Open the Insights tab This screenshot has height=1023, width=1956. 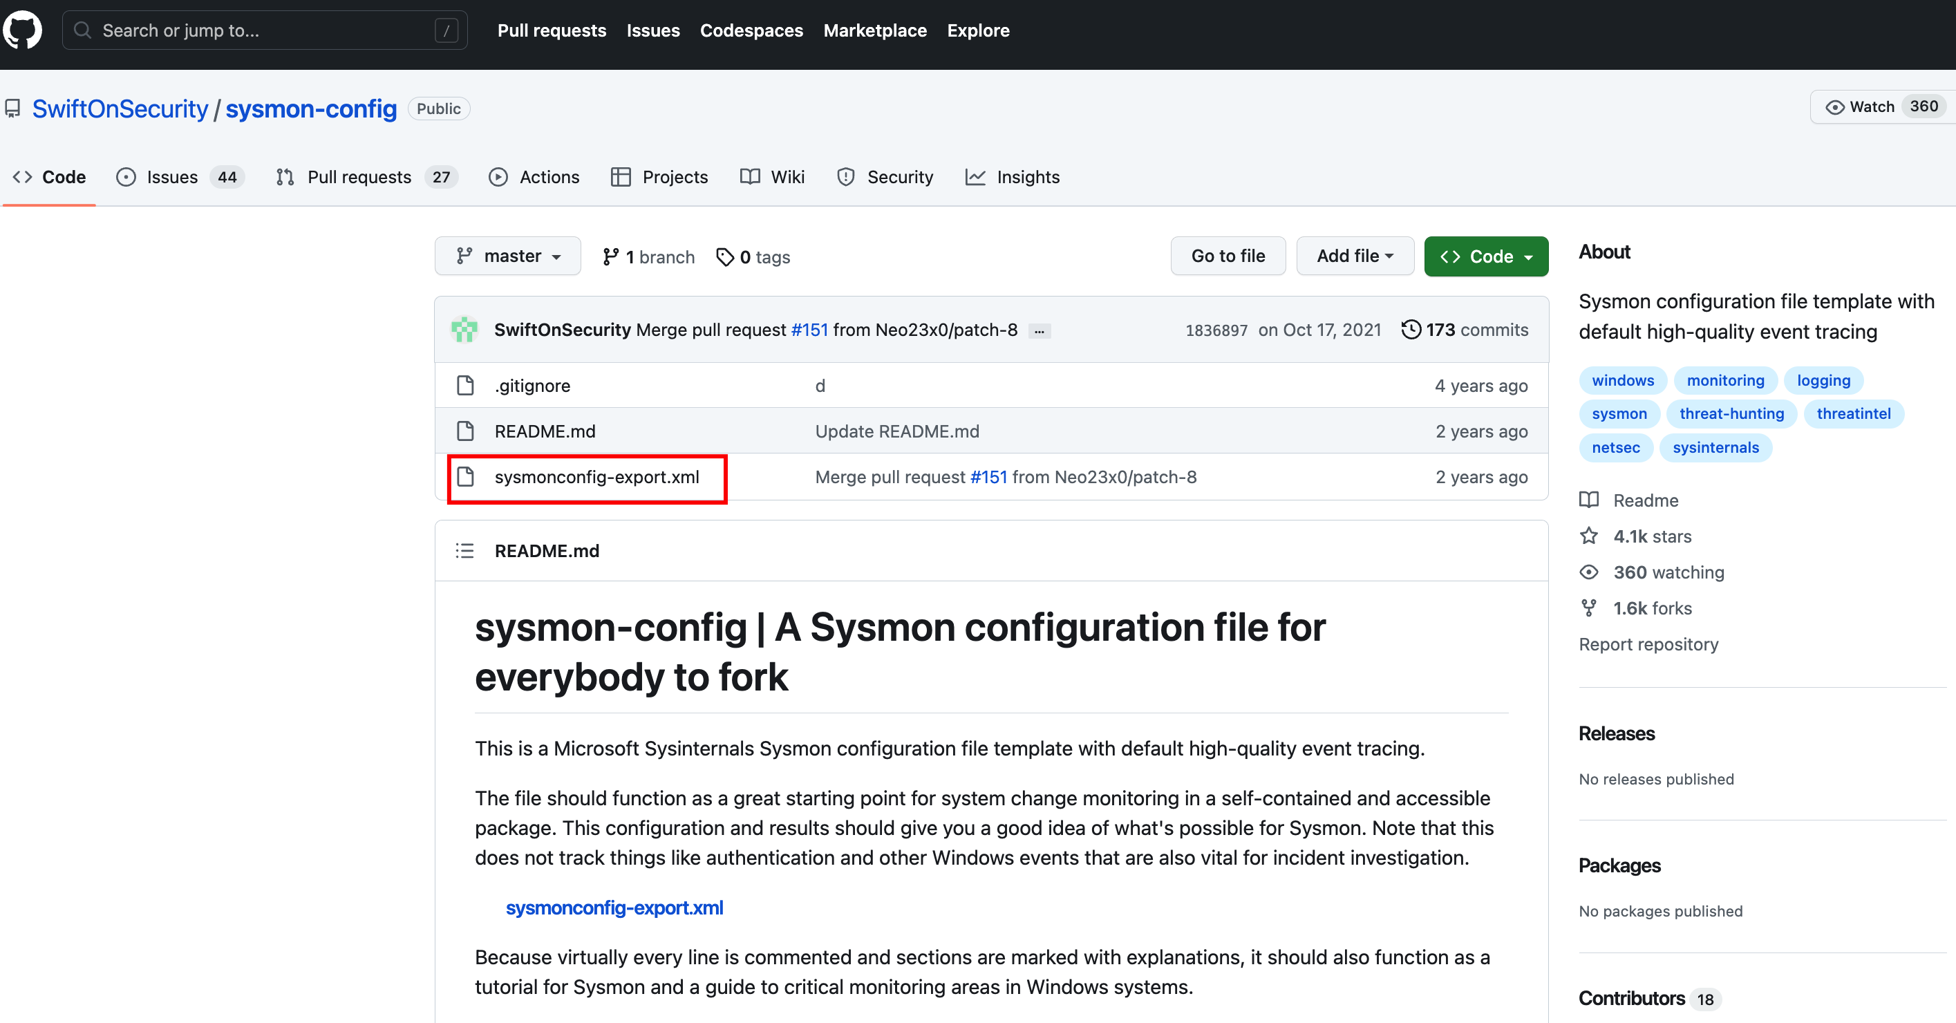[1012, 177]
